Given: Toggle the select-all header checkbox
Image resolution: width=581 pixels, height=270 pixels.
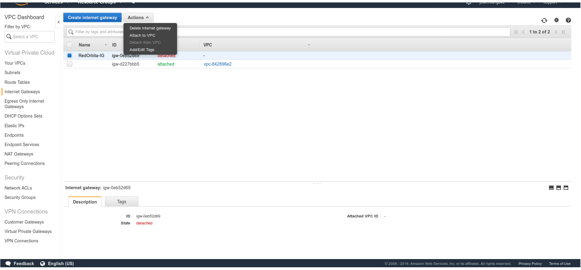Looking at the screenshot, I should (69, 45).
